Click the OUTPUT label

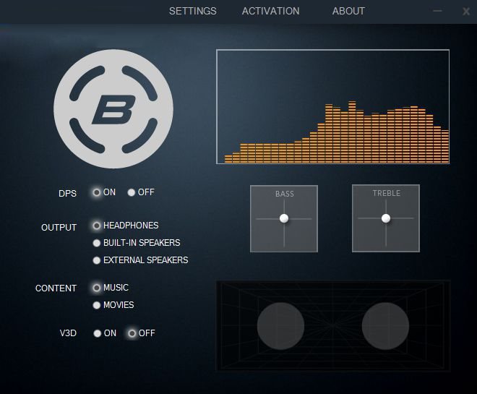click(x=59, y=227)
